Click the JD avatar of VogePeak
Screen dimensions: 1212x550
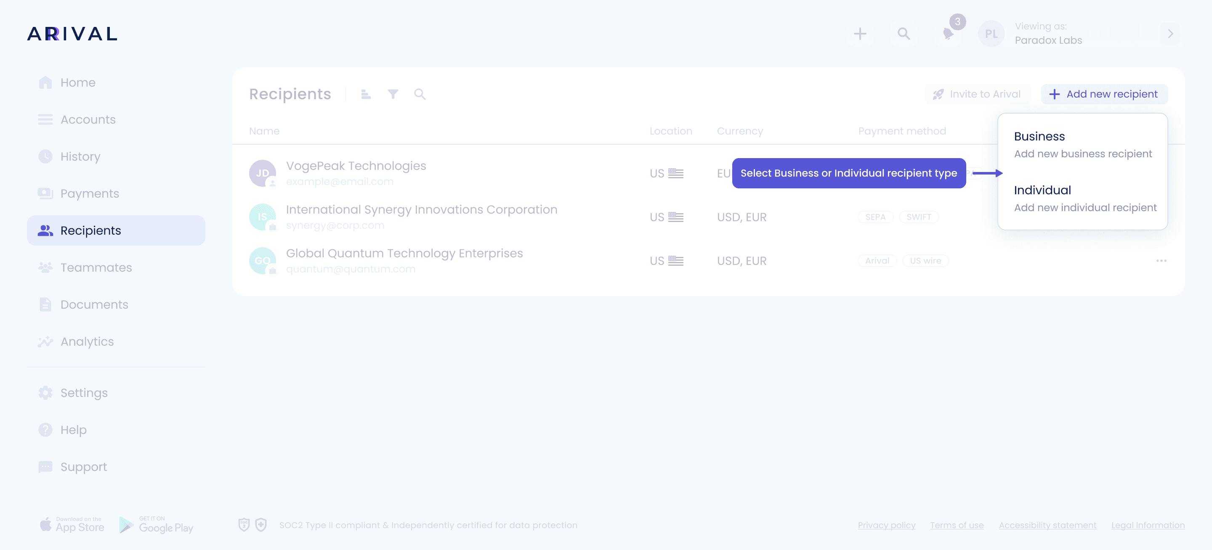click(x=263, y=173)
